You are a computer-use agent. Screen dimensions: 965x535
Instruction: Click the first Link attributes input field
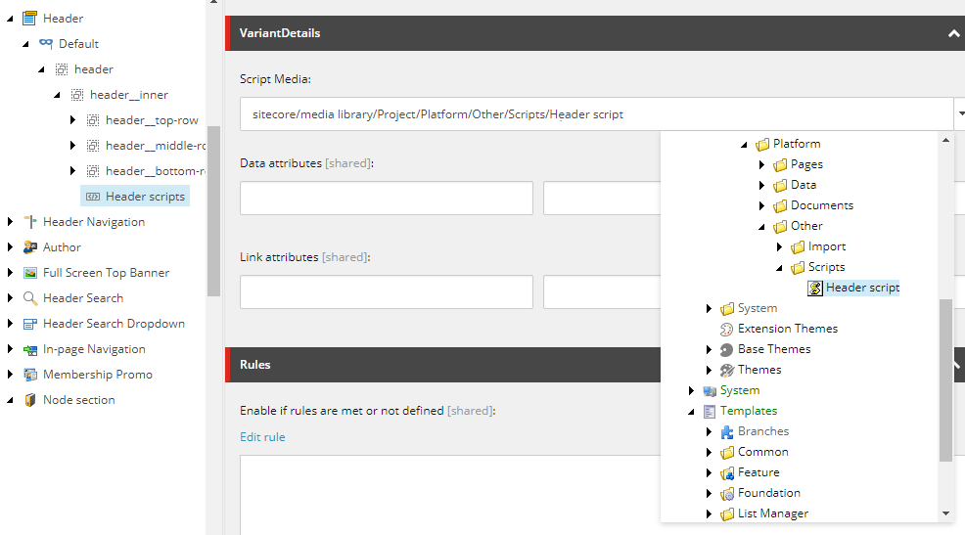386,291
